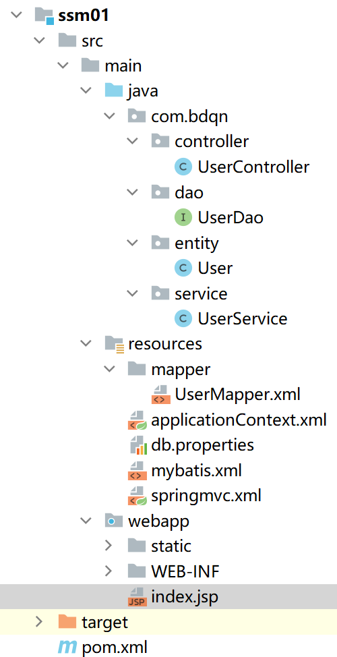Click the blue java source root icon

click(x=114, y=90)
